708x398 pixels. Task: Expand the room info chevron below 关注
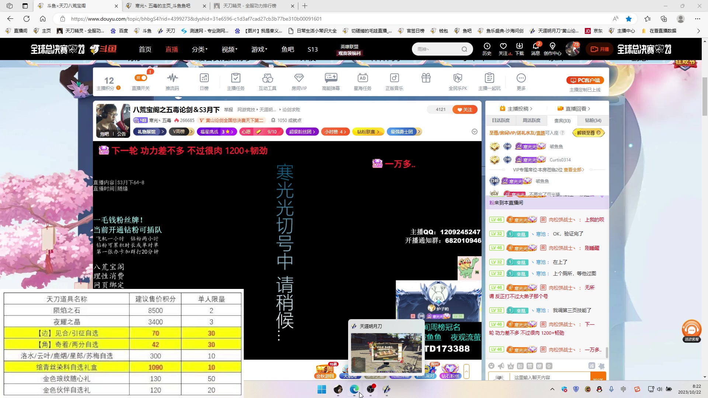475,132
